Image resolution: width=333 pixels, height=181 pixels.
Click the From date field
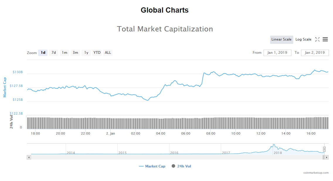[277, 53]
